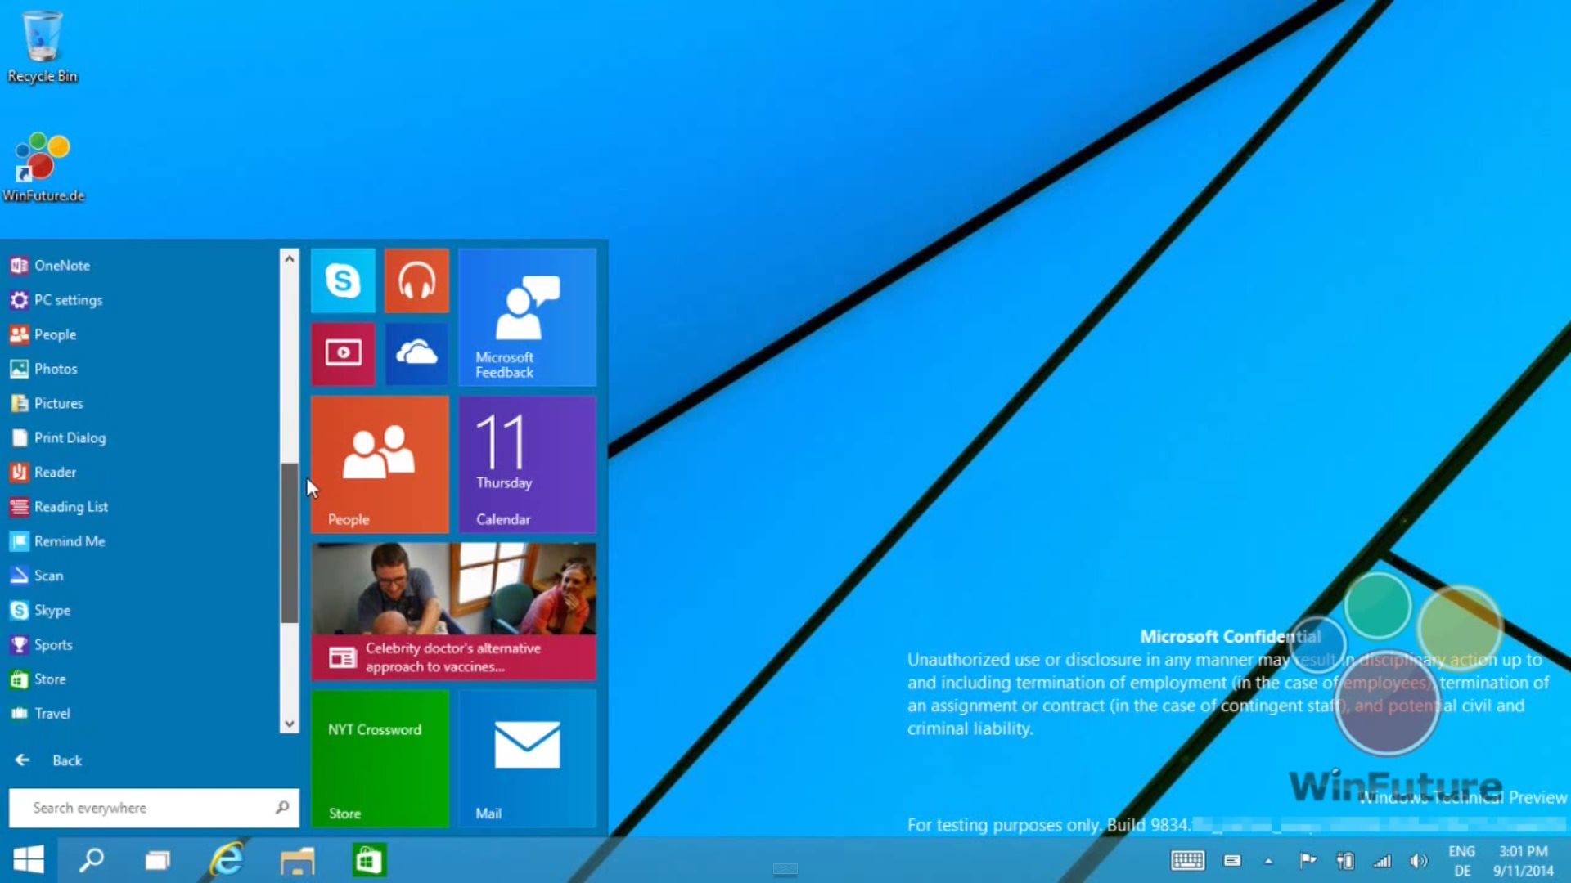Screen dimensions: 1571x883
Task: Launch Internet Explorer from the taskbar
Action: (227, 860)
